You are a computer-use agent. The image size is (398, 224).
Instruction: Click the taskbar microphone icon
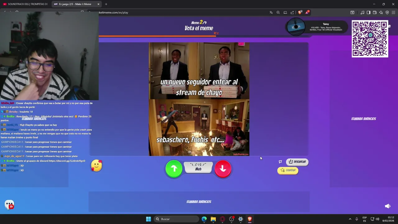[357, 219]
